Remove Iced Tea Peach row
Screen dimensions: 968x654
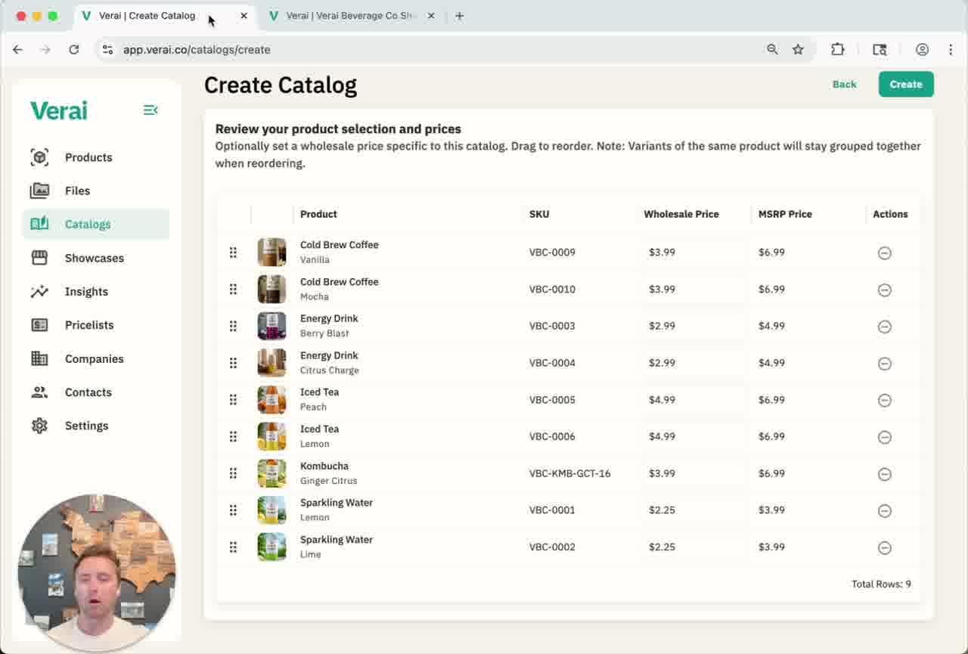click(x=884, y=400)
